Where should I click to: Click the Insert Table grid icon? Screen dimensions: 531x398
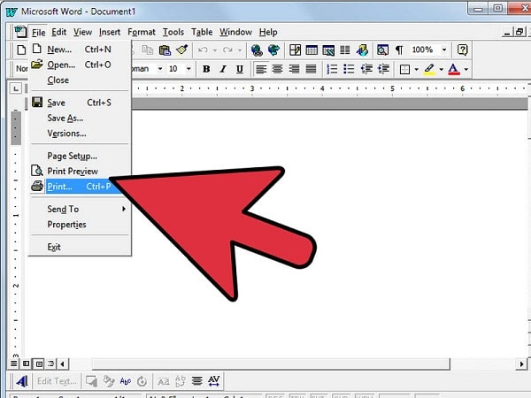(312, 50)
